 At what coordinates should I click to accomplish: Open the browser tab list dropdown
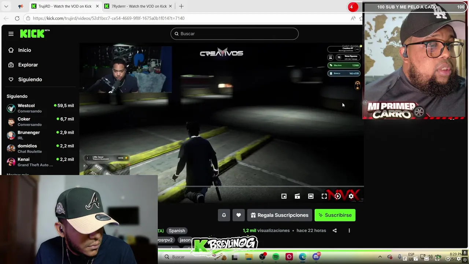(6, 6)
